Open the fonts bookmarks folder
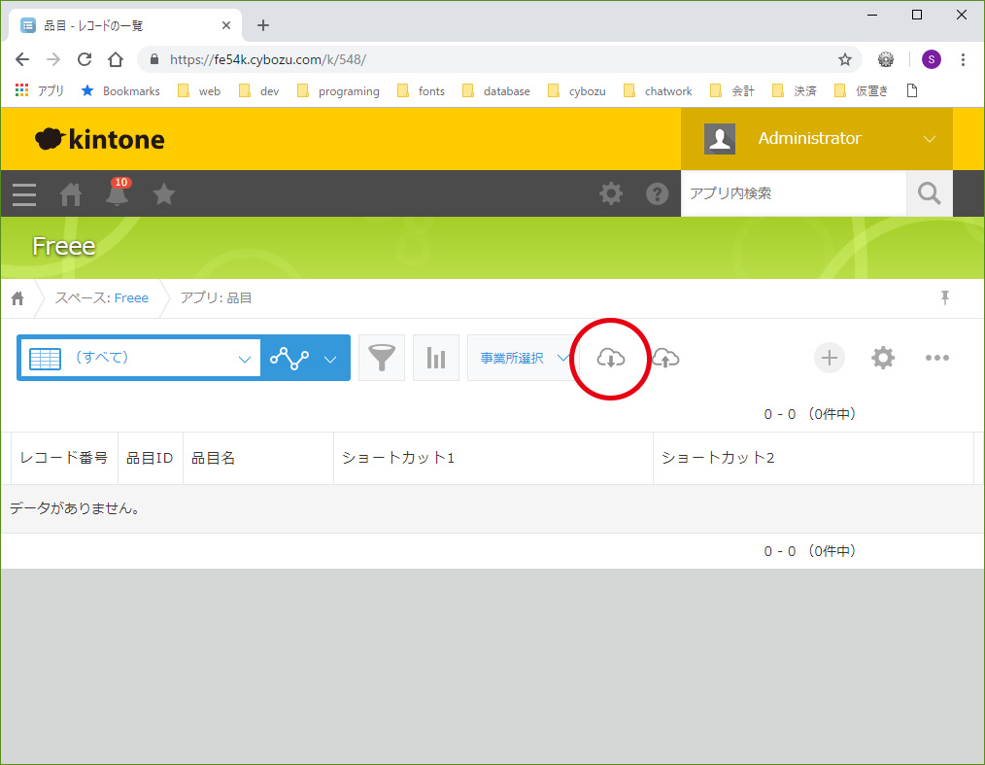Image resolution: width=985 pixels, height=765 pixels. (421, 90)
